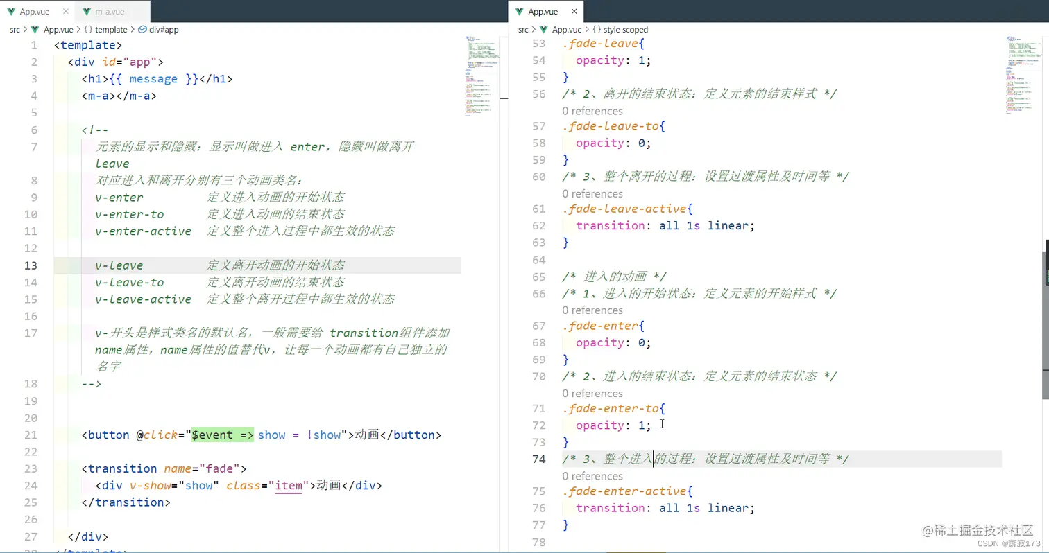Click 'opacity: 1;' on line 54
Image resolution: width=1049 pixels, height=553 pixels.
coord(614,60)
